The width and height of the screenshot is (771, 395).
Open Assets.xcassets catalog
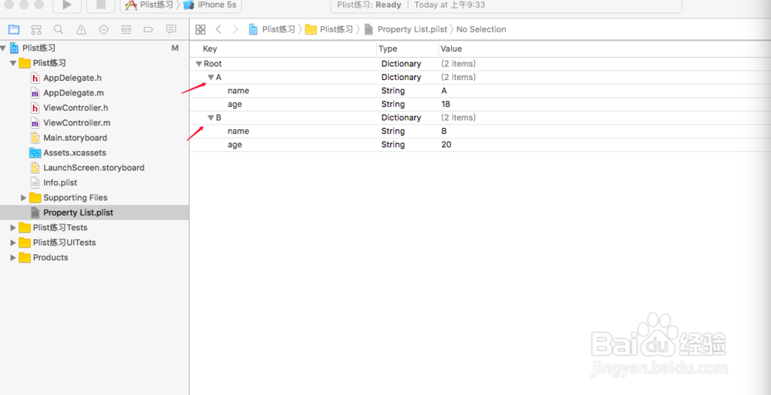(75, 152)
